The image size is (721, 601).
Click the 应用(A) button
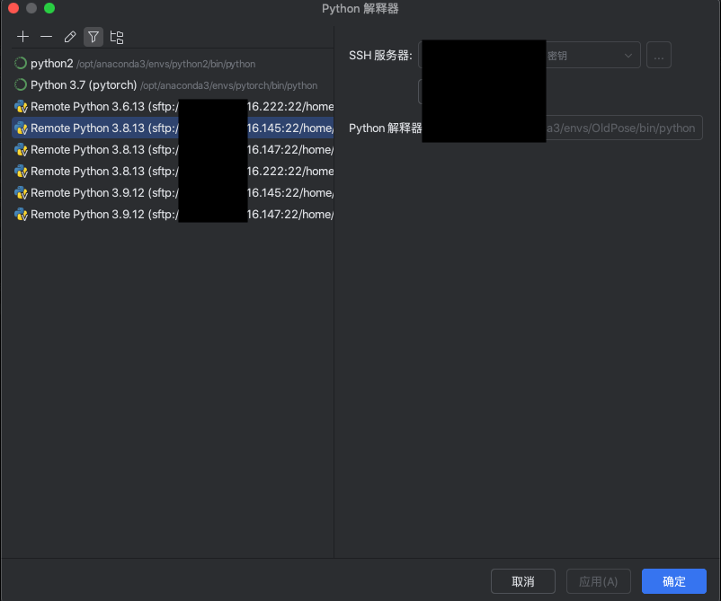pyautogui.click(x=598, y=581)
